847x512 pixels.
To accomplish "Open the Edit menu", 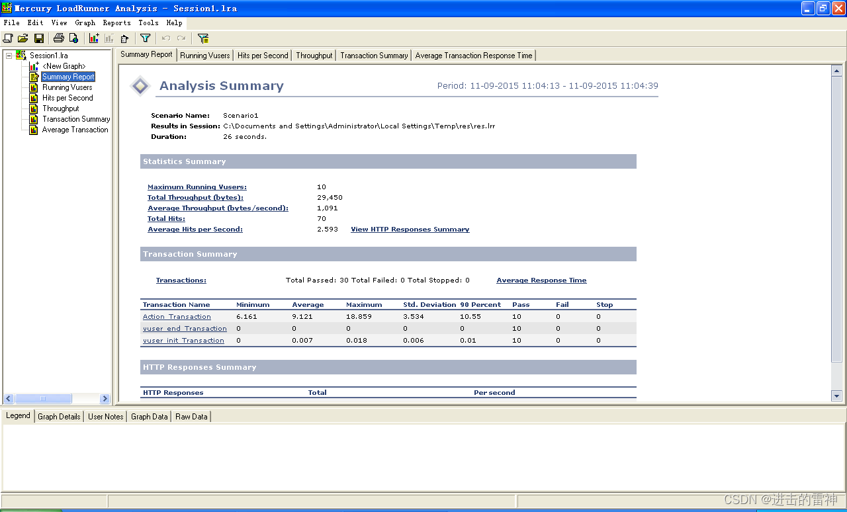I will click(35, 22).
